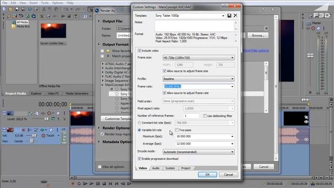Click Cancel in Custom Settings dialog
This screenshot has height=188, width=334.
coord(229,174)
